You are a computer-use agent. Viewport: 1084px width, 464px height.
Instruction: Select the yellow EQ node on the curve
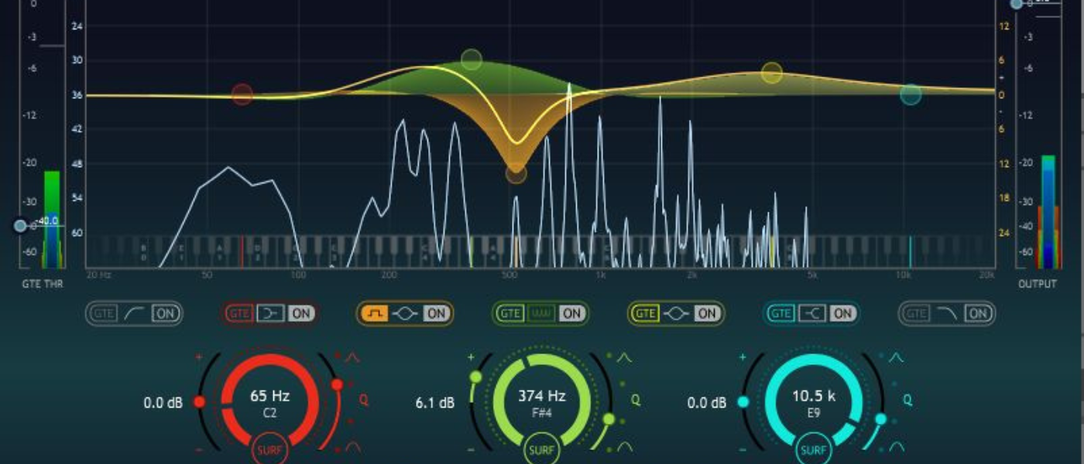pyautogui.click(x=772, y=73)
